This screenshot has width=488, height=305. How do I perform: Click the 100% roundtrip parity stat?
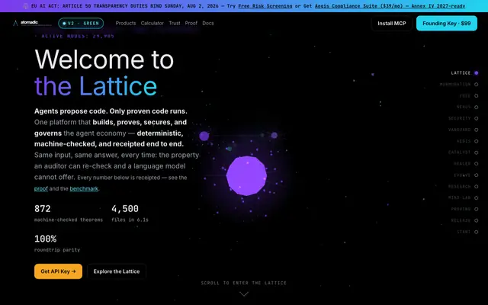pyautogui.click(x=57, y=243)
